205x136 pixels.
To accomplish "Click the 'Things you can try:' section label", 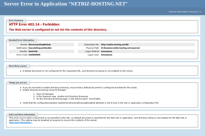I will coord(18,83).
